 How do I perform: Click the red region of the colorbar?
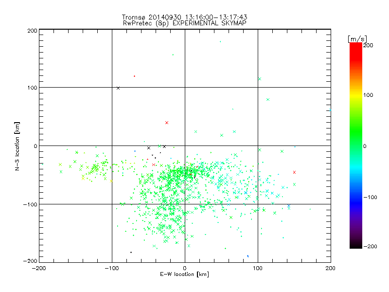[x=356, y=51]
